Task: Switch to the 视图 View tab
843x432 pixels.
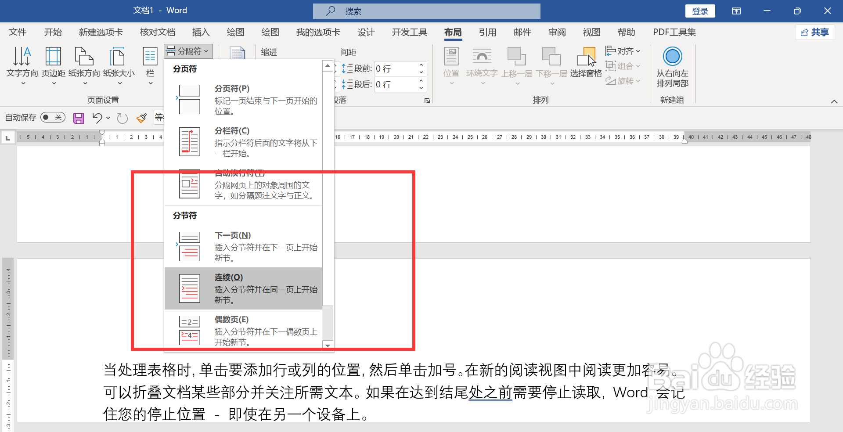Action: coord(592,32)
